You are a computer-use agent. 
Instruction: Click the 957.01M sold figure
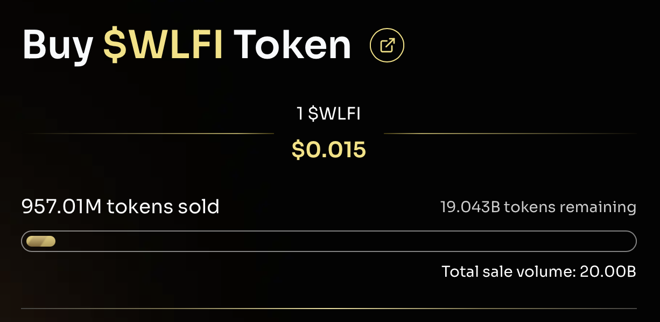61,206
